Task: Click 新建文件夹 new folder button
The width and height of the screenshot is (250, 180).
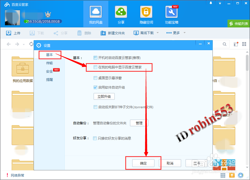Action: (112, 33)
